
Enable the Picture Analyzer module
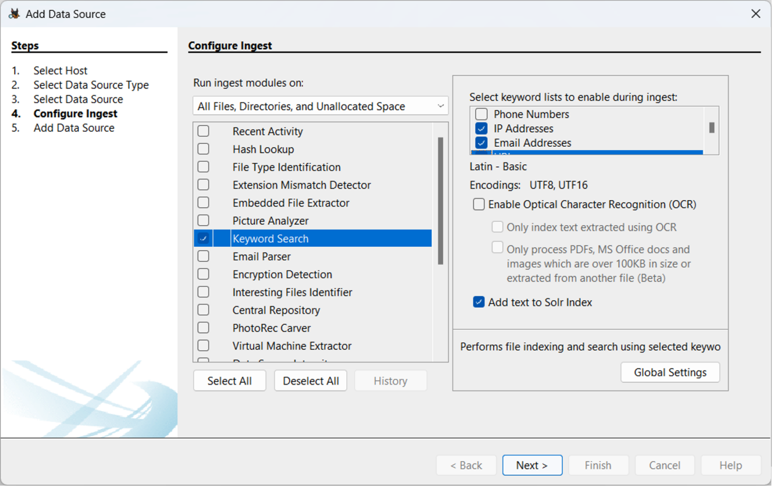(203, 220)
